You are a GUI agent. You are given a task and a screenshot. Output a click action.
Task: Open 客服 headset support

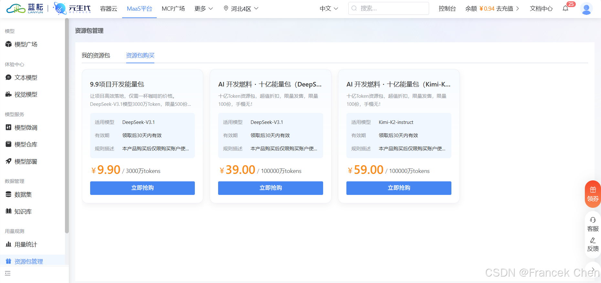click(x=593, y=224)
